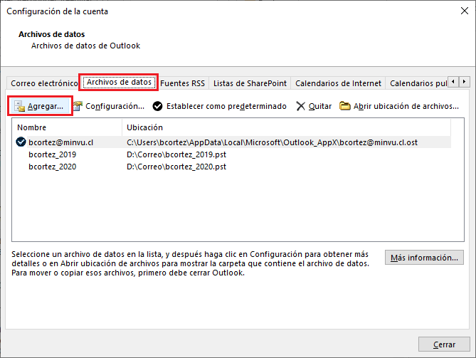The image size is (476, 358).
Task: Open the partially visible Calendarios publicados tab
Action: click(417, 83)
